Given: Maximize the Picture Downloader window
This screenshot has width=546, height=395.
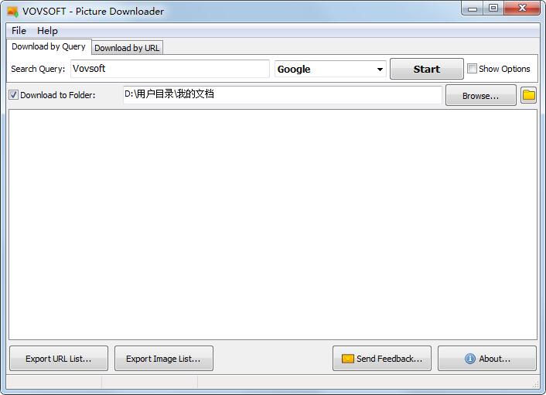Looking at the screenshot, I should [493, 9].
